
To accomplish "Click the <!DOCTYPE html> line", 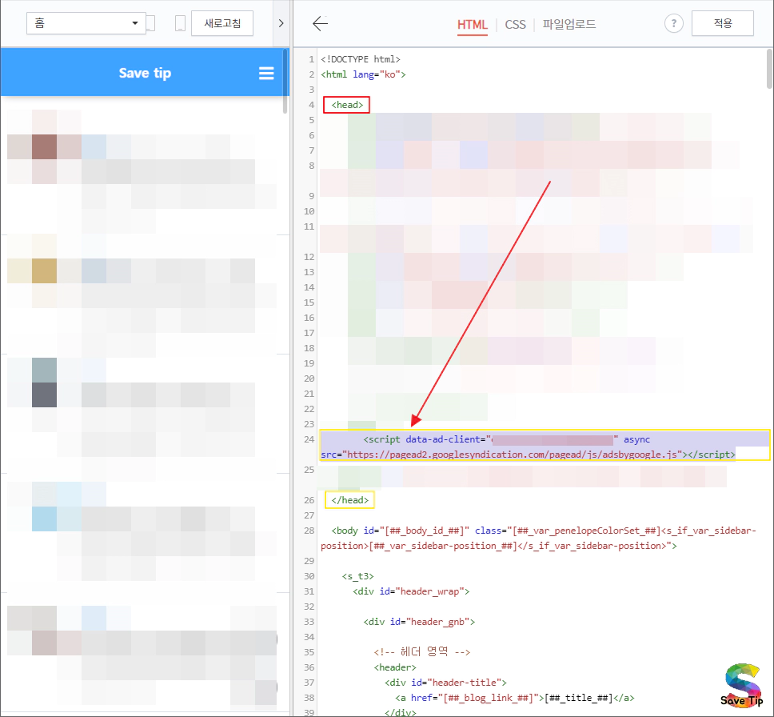I will tap(361, 59).
